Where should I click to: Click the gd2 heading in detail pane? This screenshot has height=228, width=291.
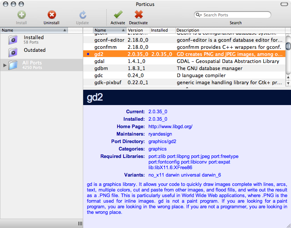pos(95,98)
